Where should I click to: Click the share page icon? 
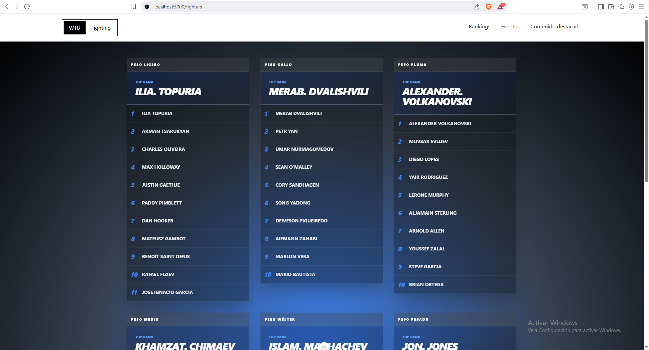click(x=476, y=7)
